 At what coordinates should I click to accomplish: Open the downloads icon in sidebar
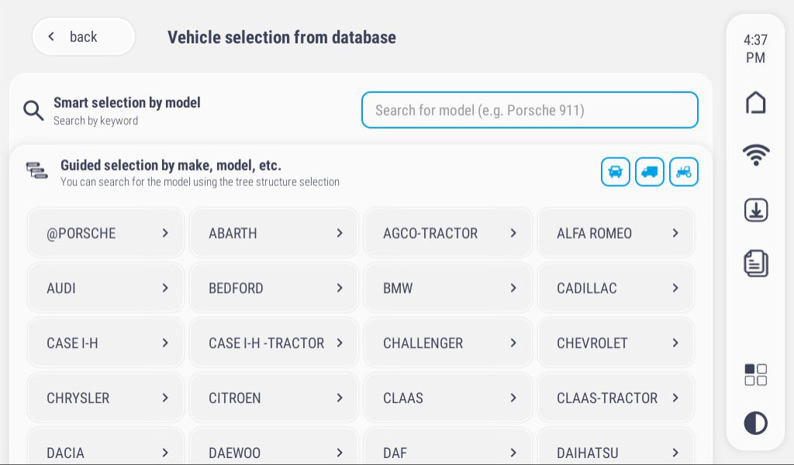755,210
